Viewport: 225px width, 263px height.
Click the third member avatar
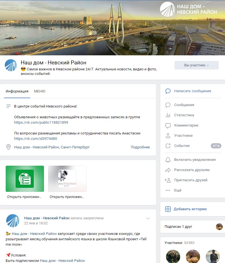coord(213,256)
